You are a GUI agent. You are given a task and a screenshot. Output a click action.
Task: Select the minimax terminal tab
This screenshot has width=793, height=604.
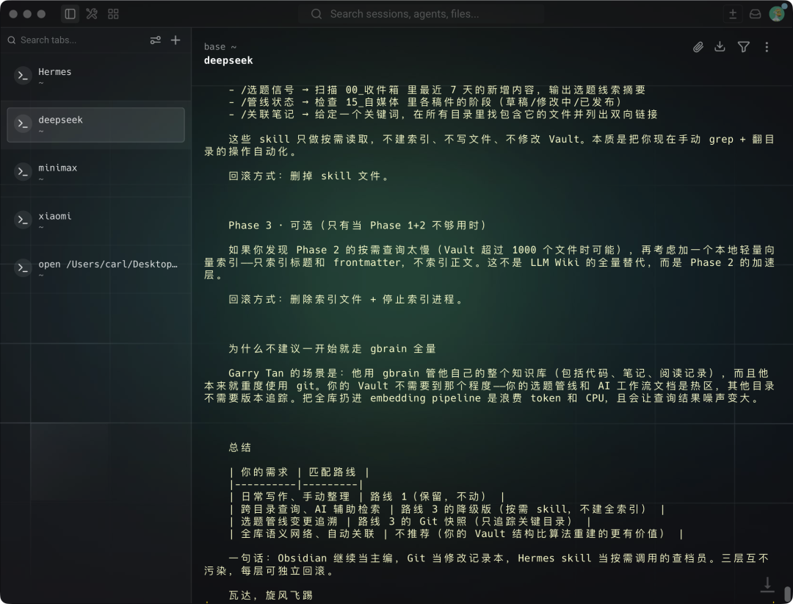point(95,173)
